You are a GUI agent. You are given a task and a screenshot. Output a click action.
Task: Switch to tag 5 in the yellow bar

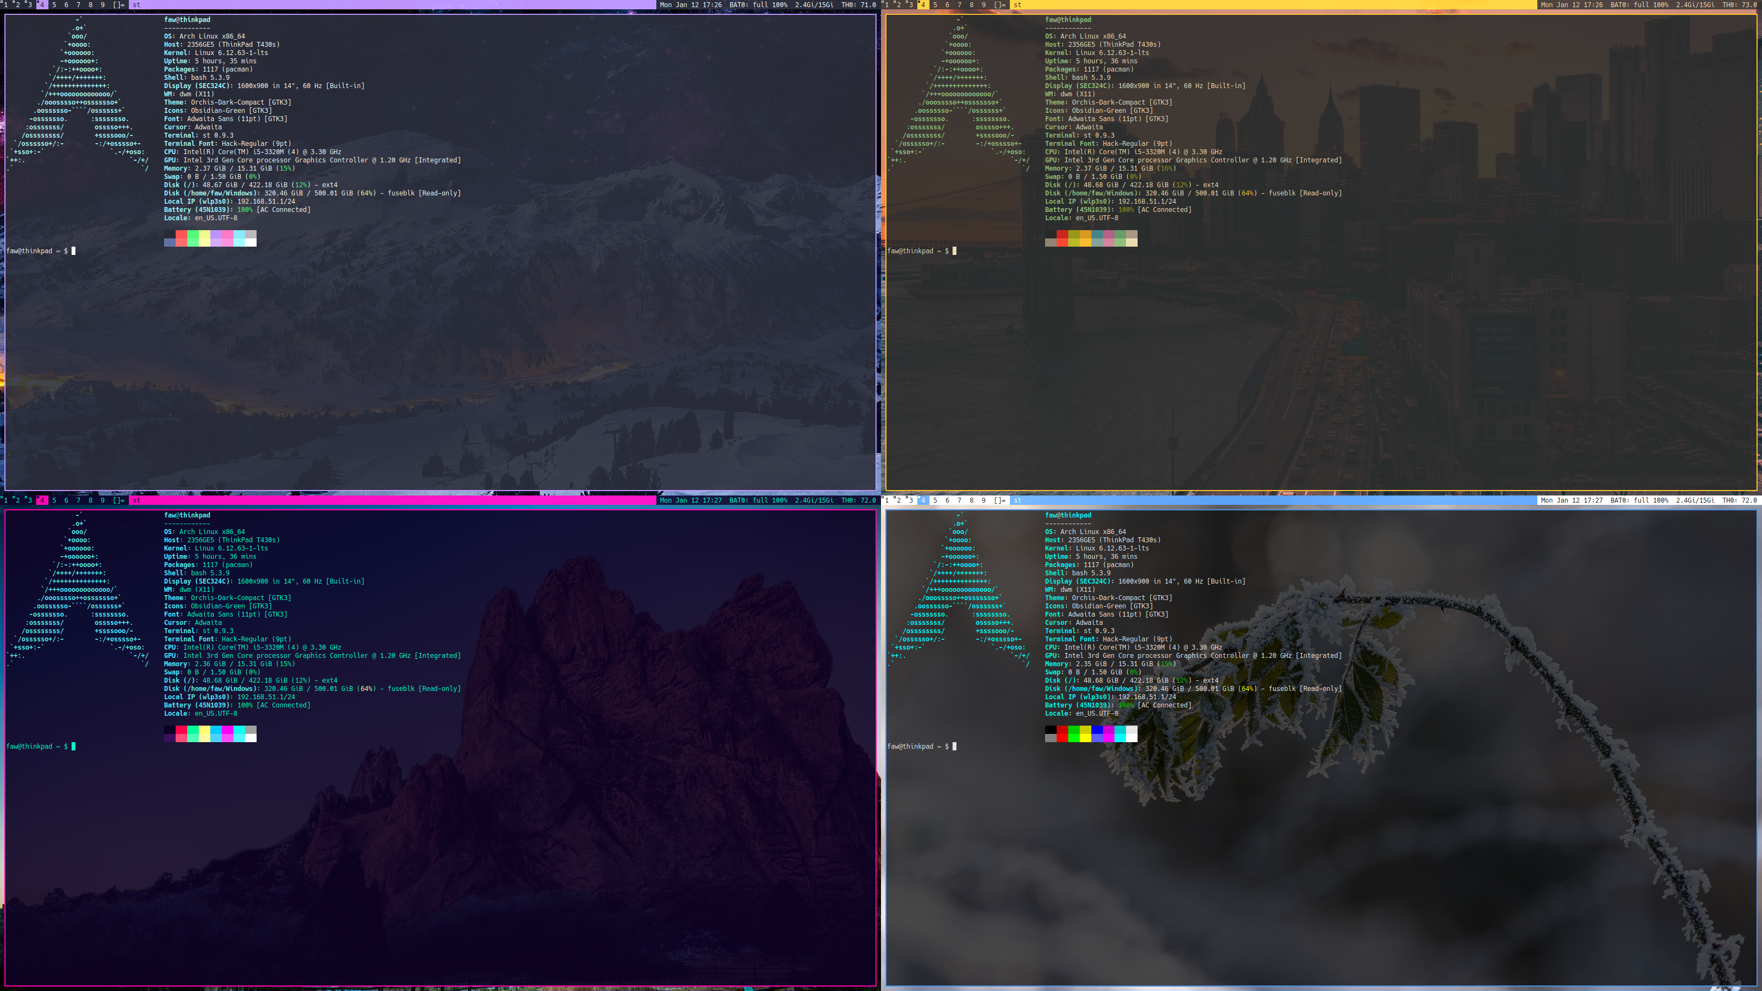click(935, 5)
